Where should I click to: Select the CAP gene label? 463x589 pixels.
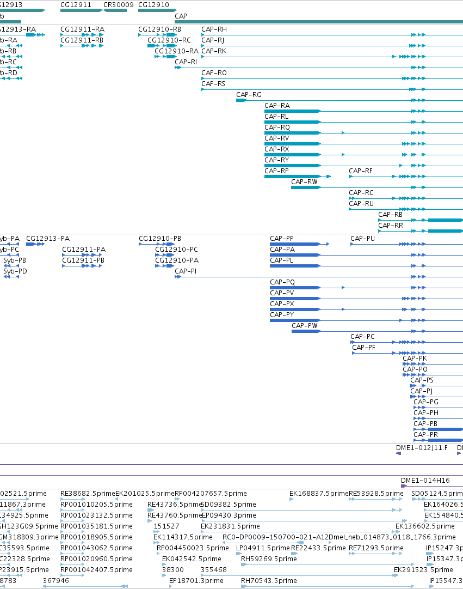(181, 16)
